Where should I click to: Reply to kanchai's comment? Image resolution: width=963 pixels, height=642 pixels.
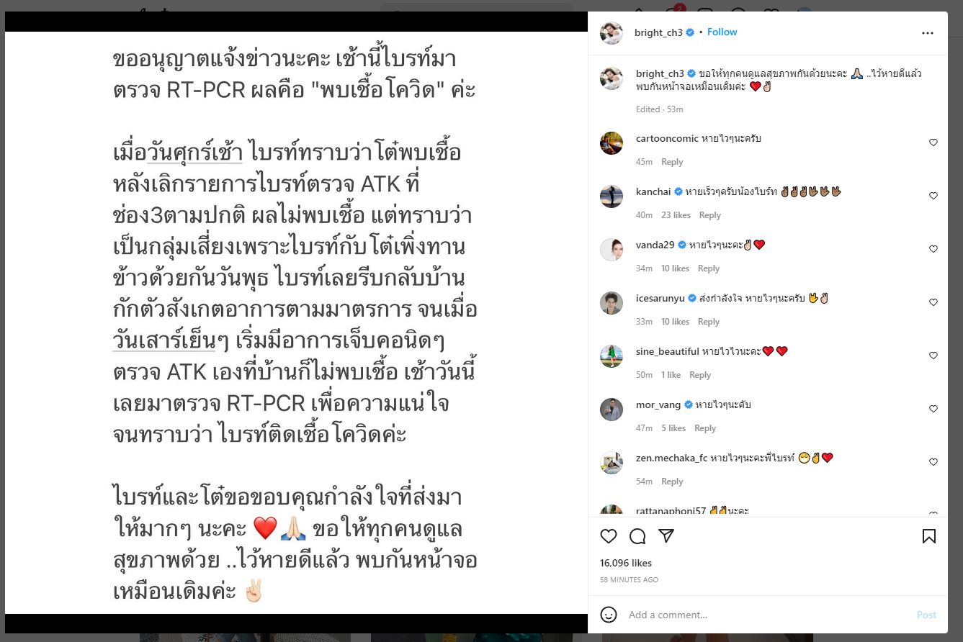[709, 215]
